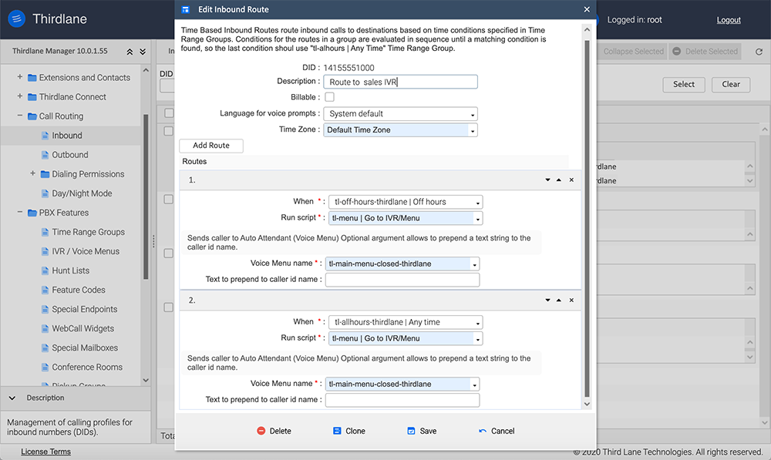This screenshot has height=460, width=771.
Task: Click the Logout link
Action: [x=728, y=20]
